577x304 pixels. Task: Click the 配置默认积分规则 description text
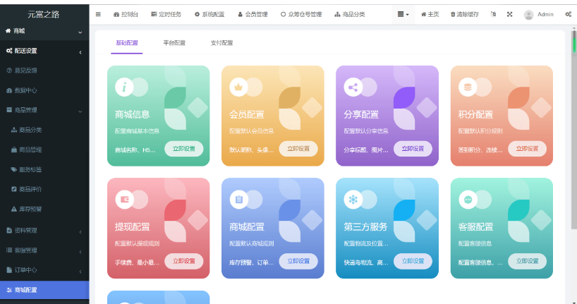(x=480, y=131)
